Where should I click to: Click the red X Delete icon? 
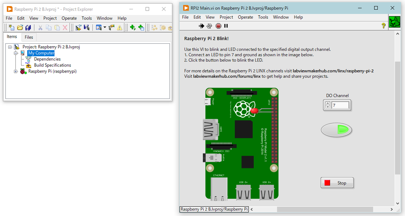(x=65, y=28)
